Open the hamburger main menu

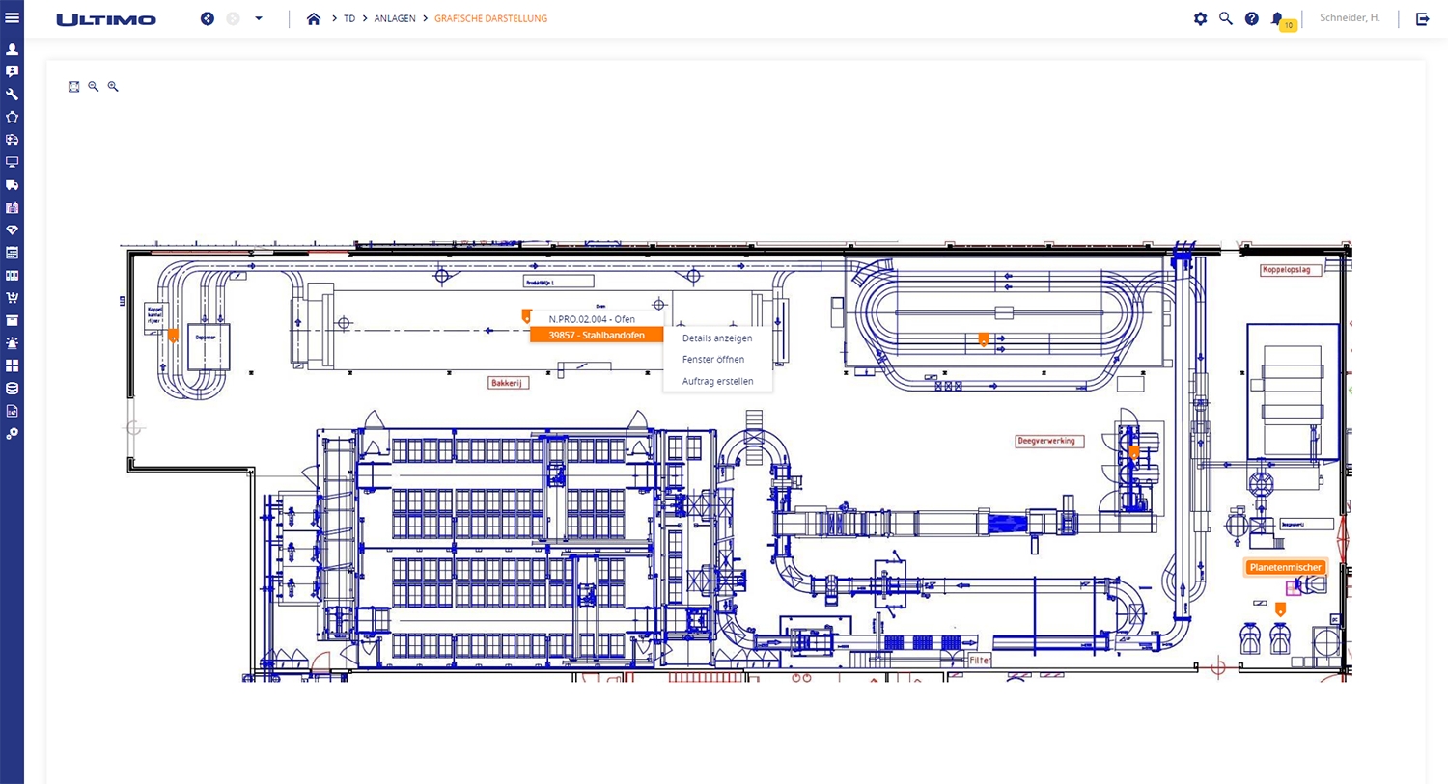12,18
